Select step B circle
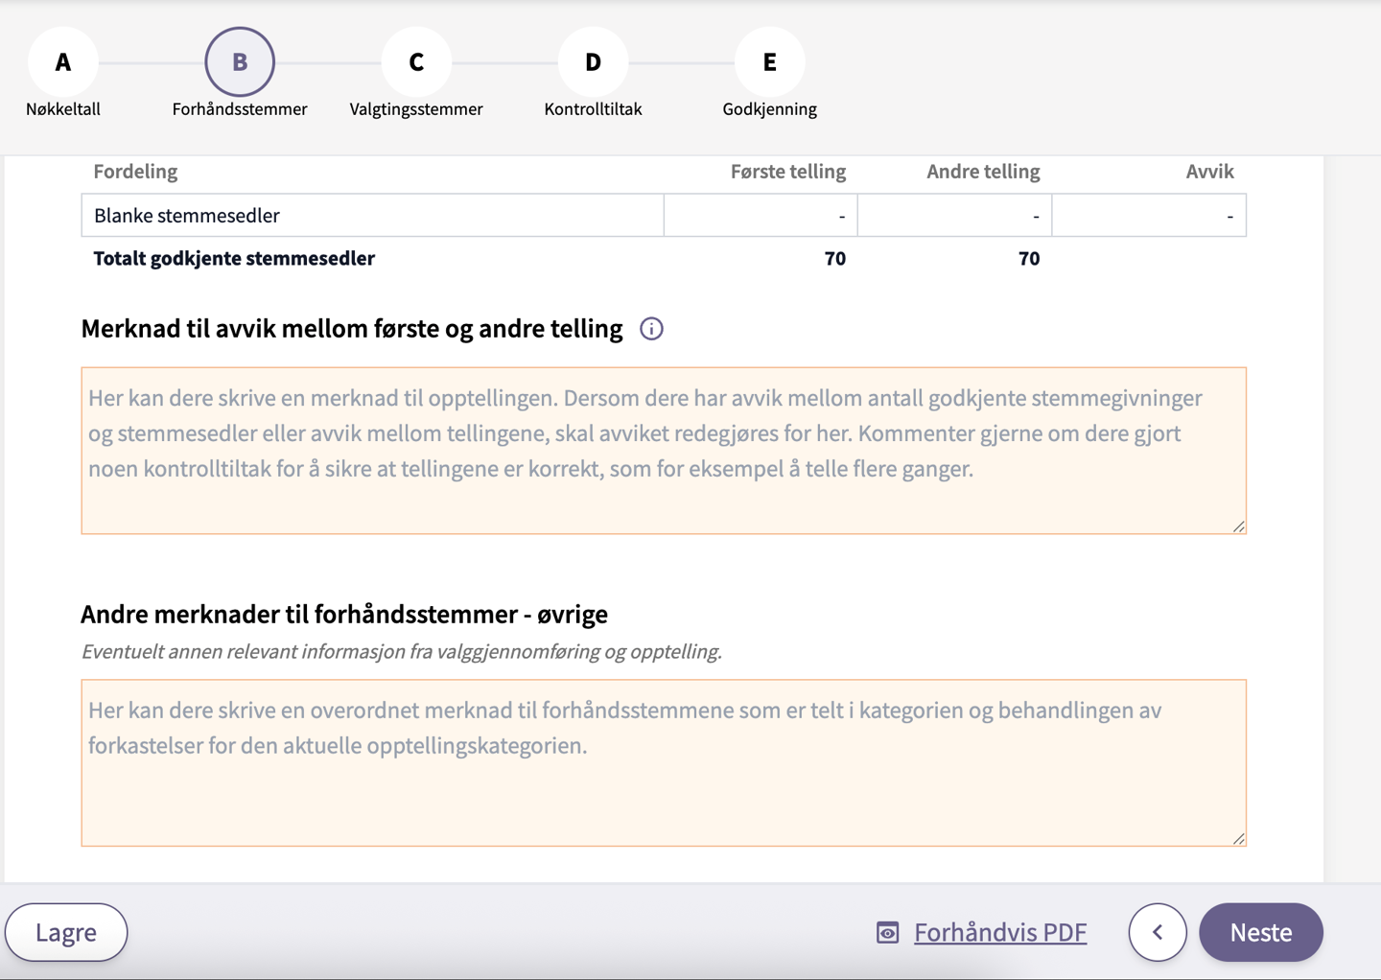1381x980 pixels. [240, 62]
